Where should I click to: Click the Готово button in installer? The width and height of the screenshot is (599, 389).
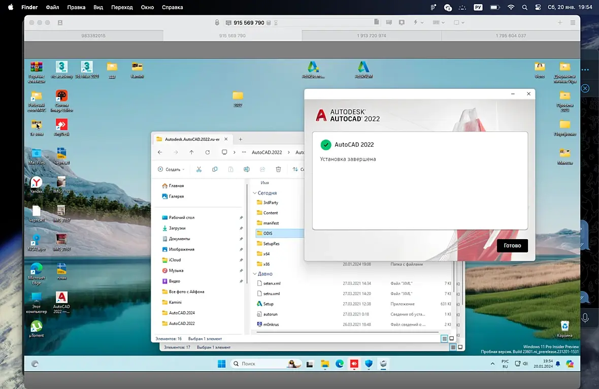coord(512,246)
